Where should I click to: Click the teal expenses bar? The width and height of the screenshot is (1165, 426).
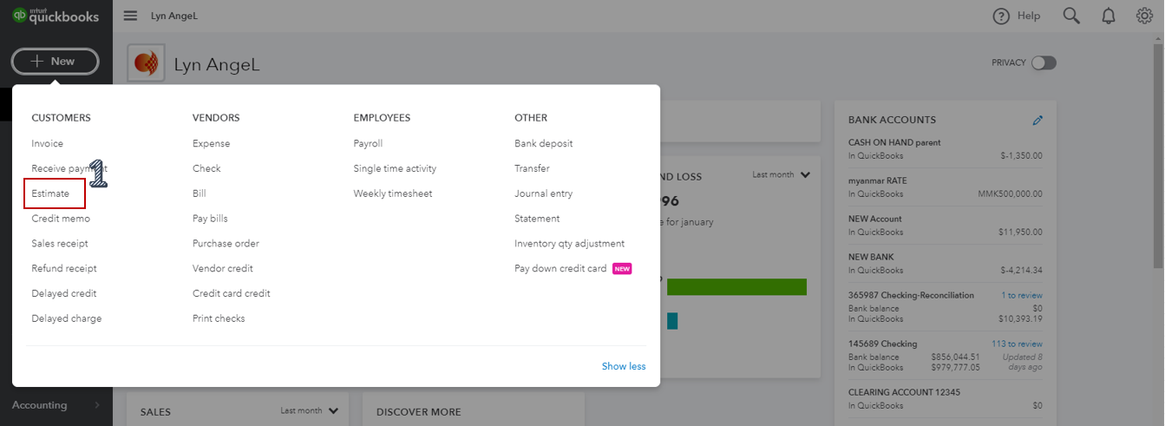[x=672, y=321]
